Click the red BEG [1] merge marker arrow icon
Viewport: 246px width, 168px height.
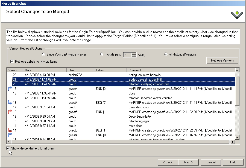point(10,130)
